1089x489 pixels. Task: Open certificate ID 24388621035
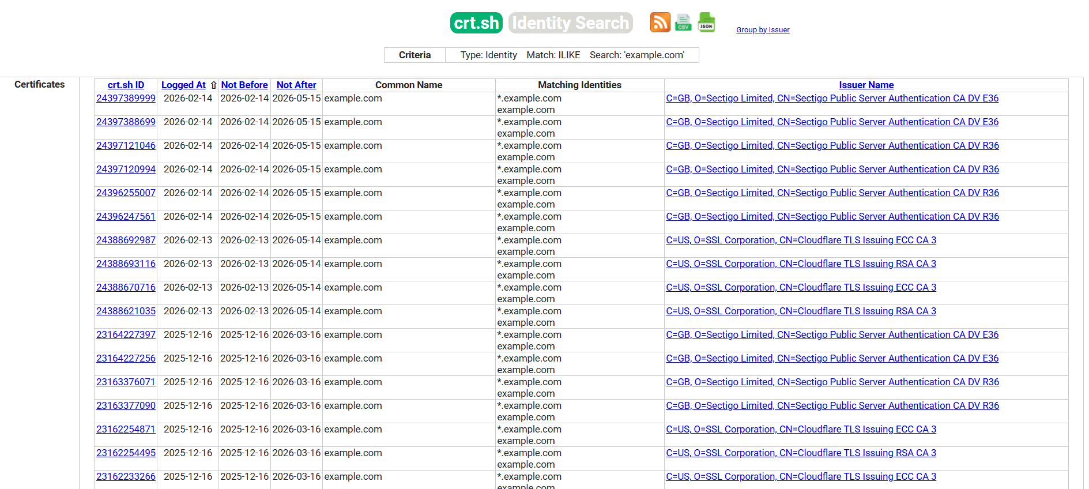(x=126, y=311)
